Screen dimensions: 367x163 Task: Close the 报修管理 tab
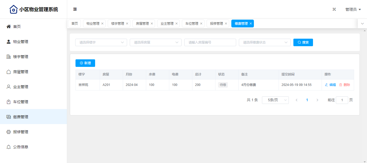(x=226, y=24)
